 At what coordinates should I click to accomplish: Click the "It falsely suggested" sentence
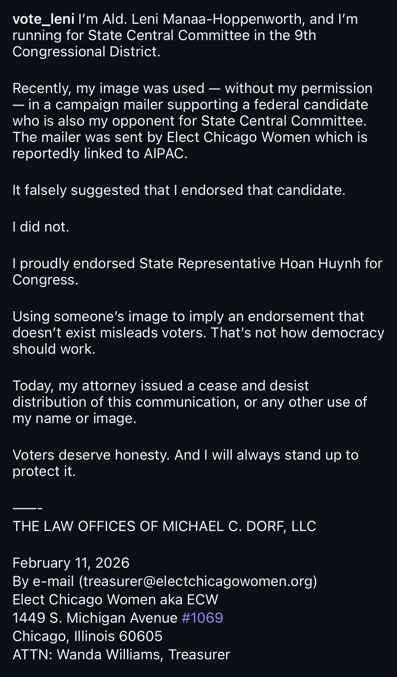click(x=179, y=190)
